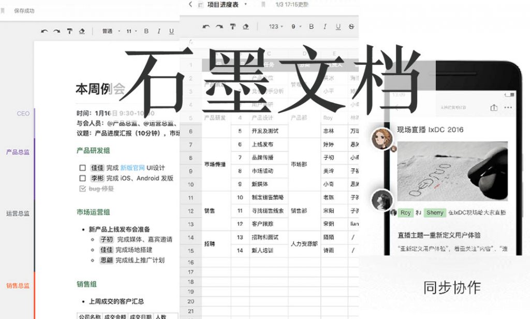Open the 普通 paragraph style dropdown
This screenshot has height=319, width=530.
pos(111,31)
